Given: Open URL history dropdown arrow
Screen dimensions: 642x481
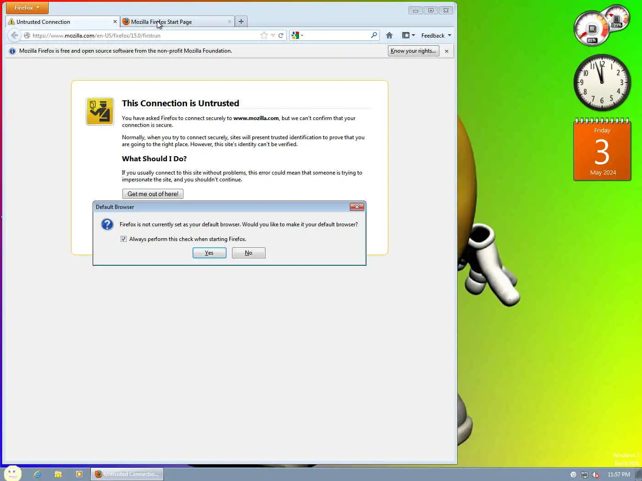Looking at the screenshot, I should click(273, 35).
